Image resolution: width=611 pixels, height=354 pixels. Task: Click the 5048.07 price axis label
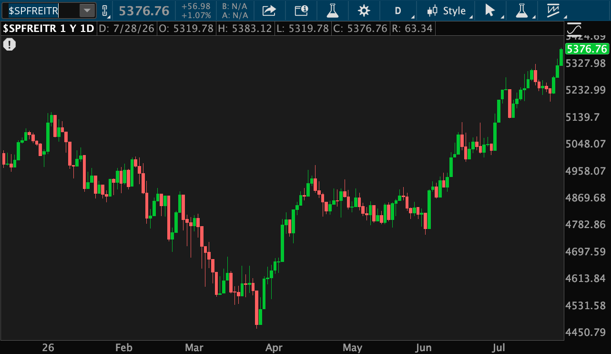pos(586,144)
